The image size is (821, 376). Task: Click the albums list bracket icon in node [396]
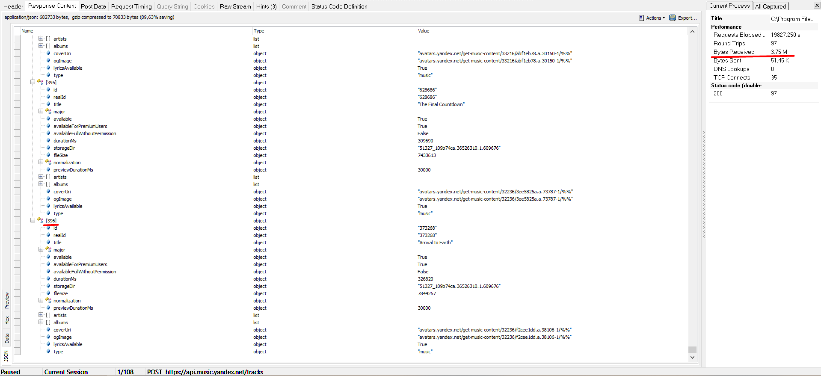[x=48, y=323]
